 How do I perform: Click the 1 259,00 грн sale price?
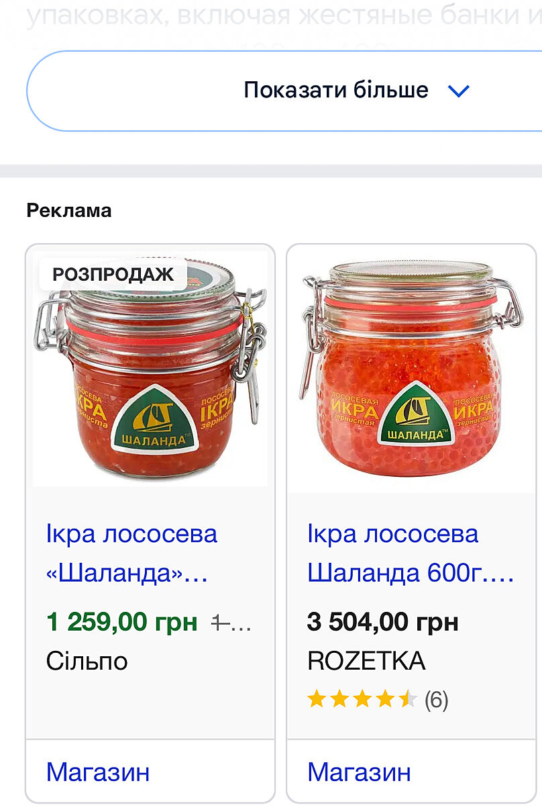122,622
